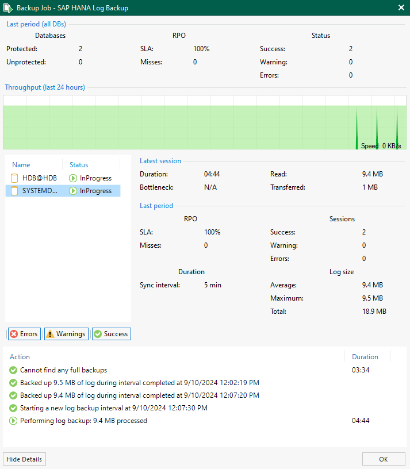Click the throughput graph's 'Speed: 0 KB/s' label
The width and height of the screenshot is (410, 469).
point(381,146)
